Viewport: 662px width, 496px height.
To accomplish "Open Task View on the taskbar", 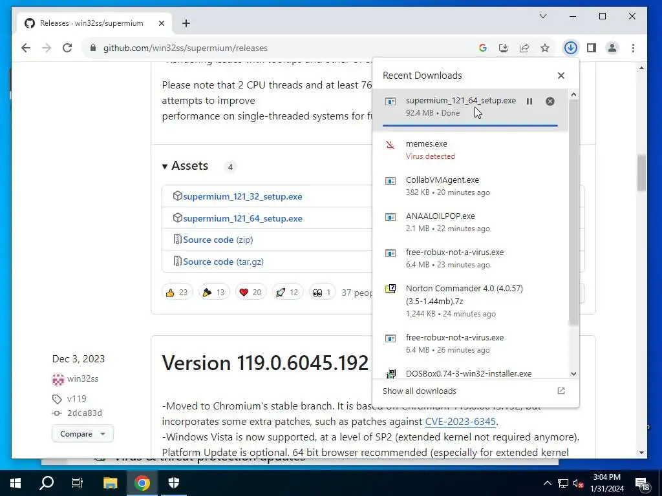I will 78,483.
